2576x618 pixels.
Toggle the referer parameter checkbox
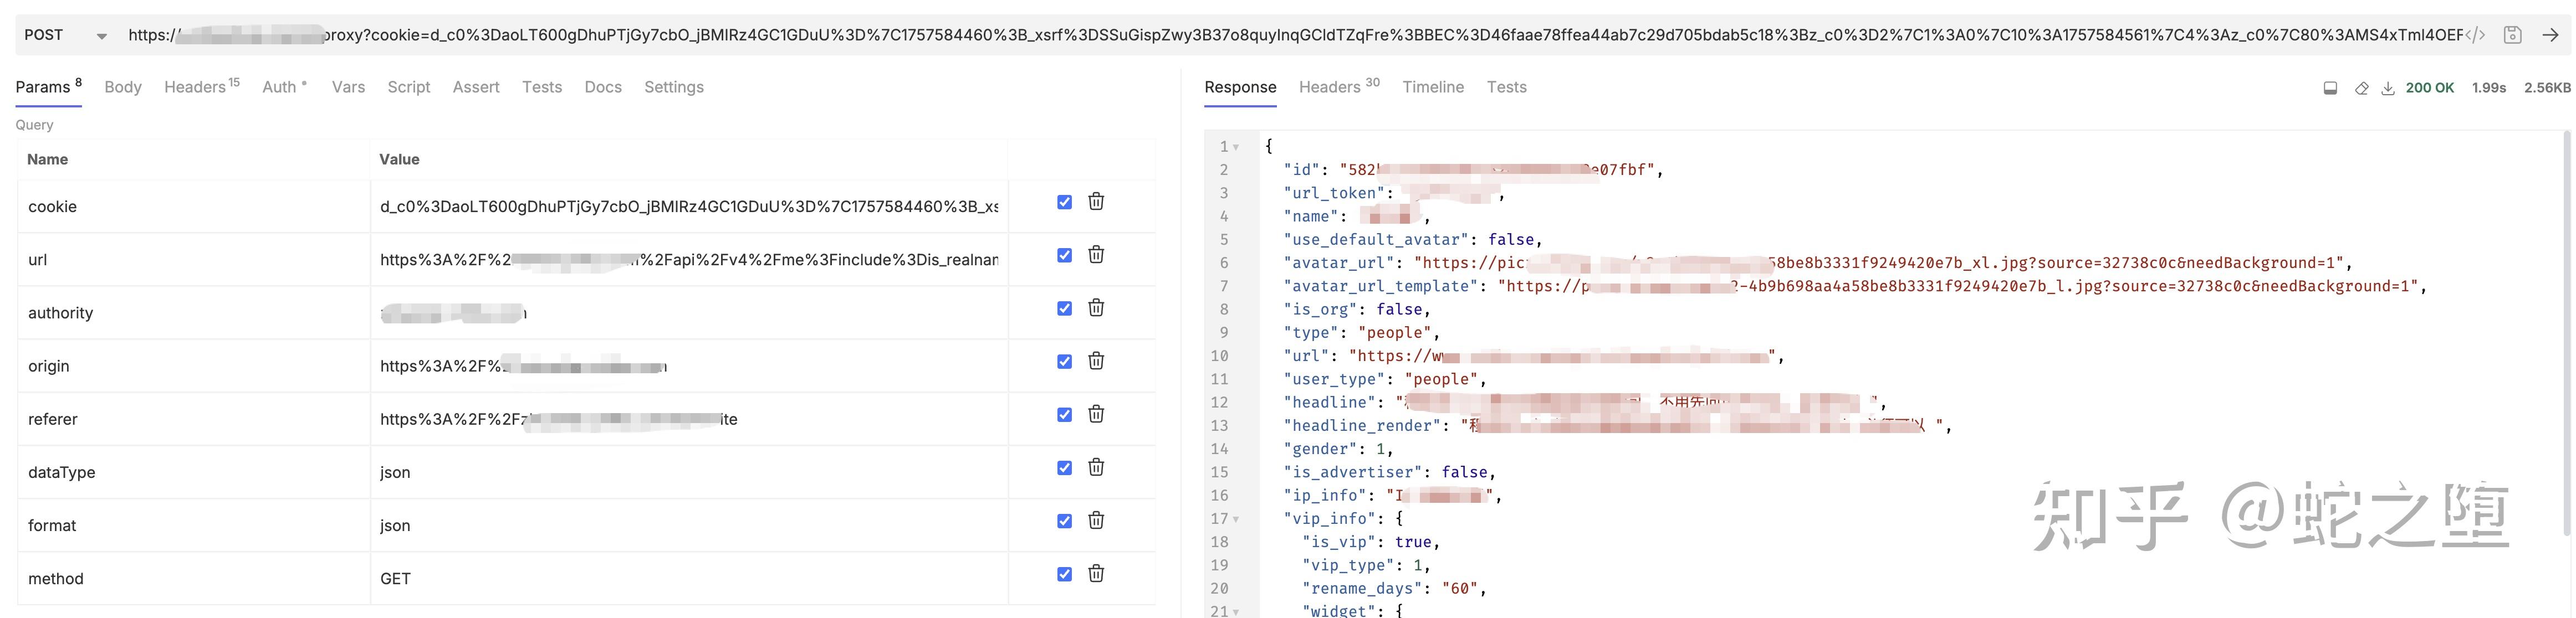click(x=1064, y=414)
